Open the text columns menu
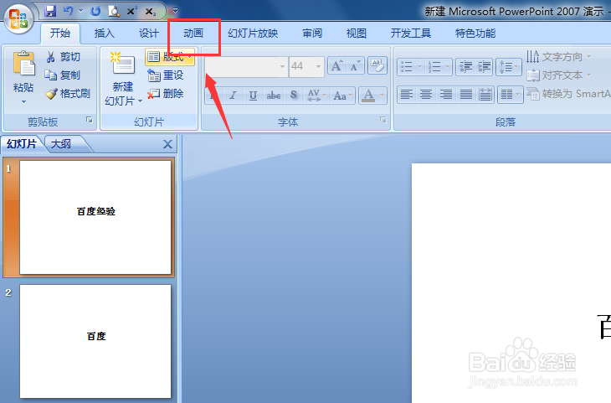 tap(510, 95)
